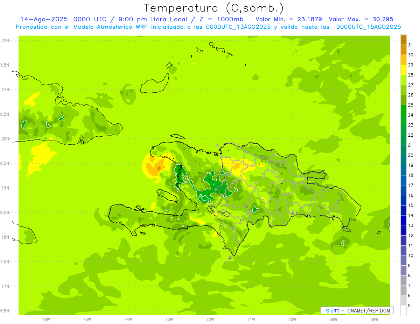420x324 pixels.
Task: Click the legend swatch between 30 and 31
Action: pos(404,50)
